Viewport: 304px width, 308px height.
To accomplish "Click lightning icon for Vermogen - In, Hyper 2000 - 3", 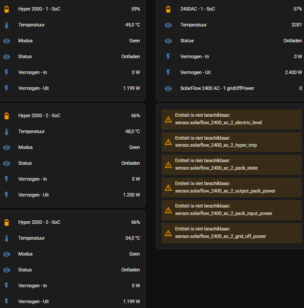I will (x=7, y=286).
